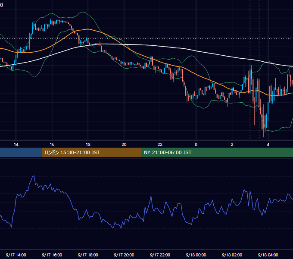This screenshot has width=293, height=259.
Task: Click the London 15:30-21:00 JST session band
Action: point(91,152)
